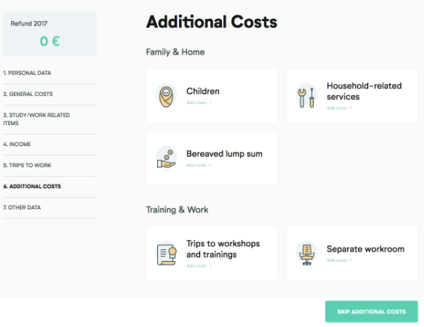
Task: Click the Skip Additional Costs button
Action: (x=372, y=311)
